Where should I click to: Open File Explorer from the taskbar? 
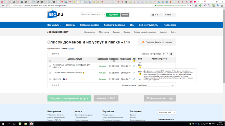pos(26,124)
